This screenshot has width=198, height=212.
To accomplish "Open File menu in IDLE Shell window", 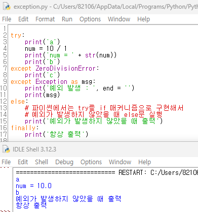I will pyautogui.click(x=6, y=162).
